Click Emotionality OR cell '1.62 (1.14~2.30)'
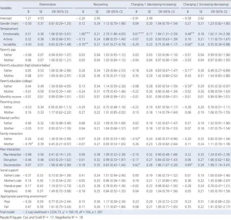Screen dimensions: 231x220 [219, 34]
